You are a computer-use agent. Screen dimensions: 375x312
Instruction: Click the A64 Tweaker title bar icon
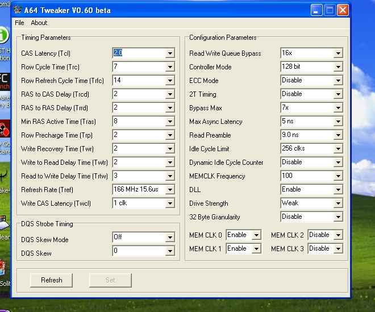click(18, 10)
